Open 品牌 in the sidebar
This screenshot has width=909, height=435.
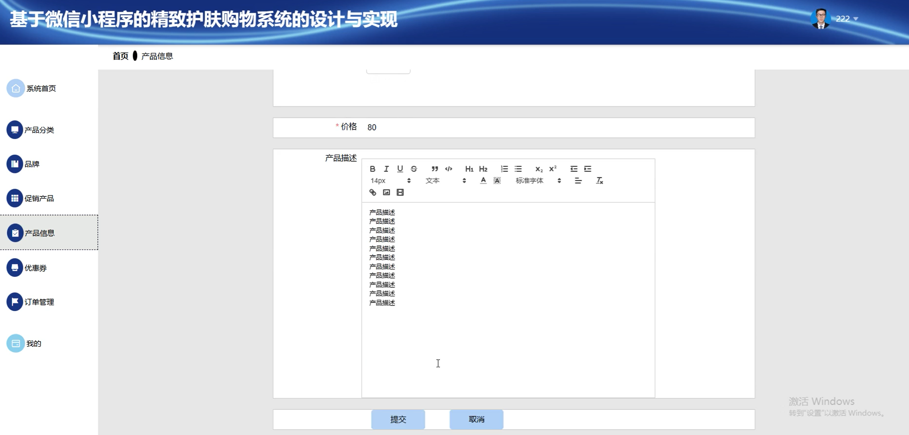[x=23, y=164]
